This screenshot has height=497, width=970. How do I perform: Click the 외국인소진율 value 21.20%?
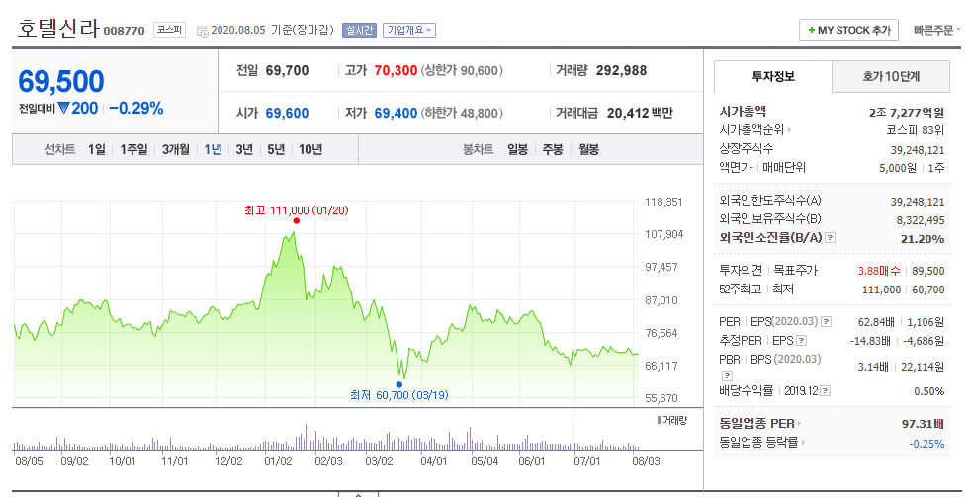(x=923, y=238)
